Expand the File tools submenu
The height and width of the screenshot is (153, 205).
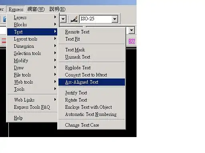coord(32,75)
